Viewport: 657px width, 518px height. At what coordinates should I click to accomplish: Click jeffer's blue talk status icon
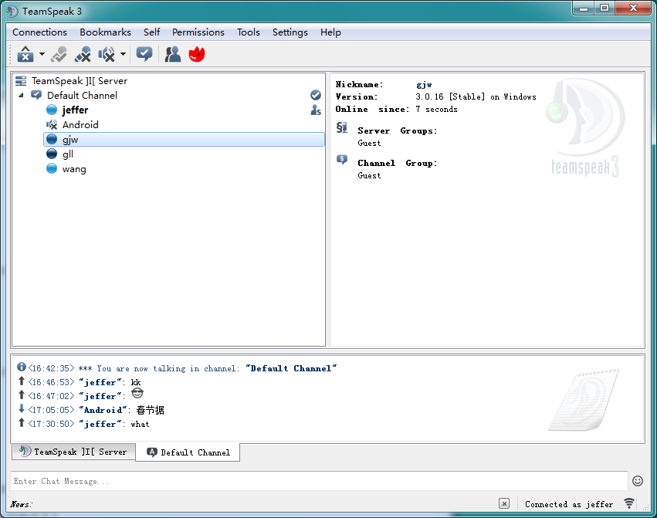[x=52, y=110]
